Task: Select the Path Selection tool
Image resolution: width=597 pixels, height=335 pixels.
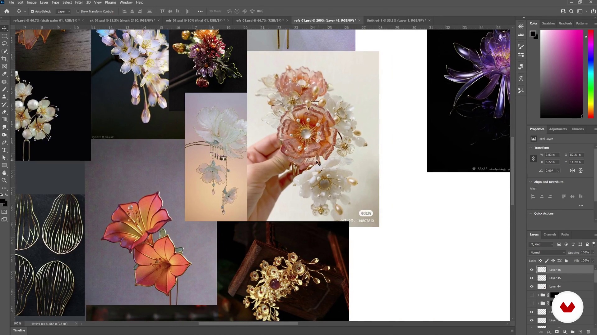Action: coord(4,158)
